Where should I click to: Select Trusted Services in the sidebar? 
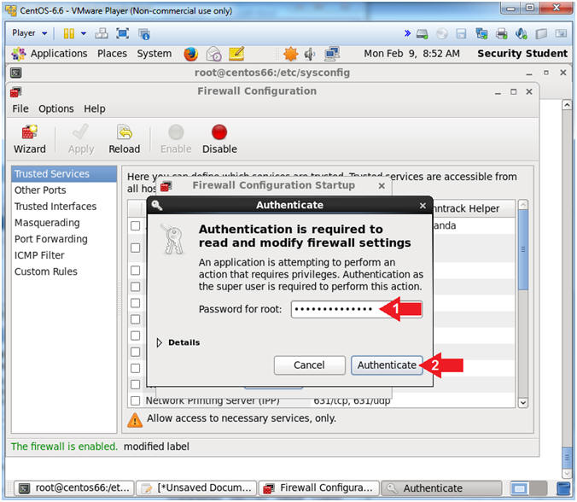[x=64, y=173]
